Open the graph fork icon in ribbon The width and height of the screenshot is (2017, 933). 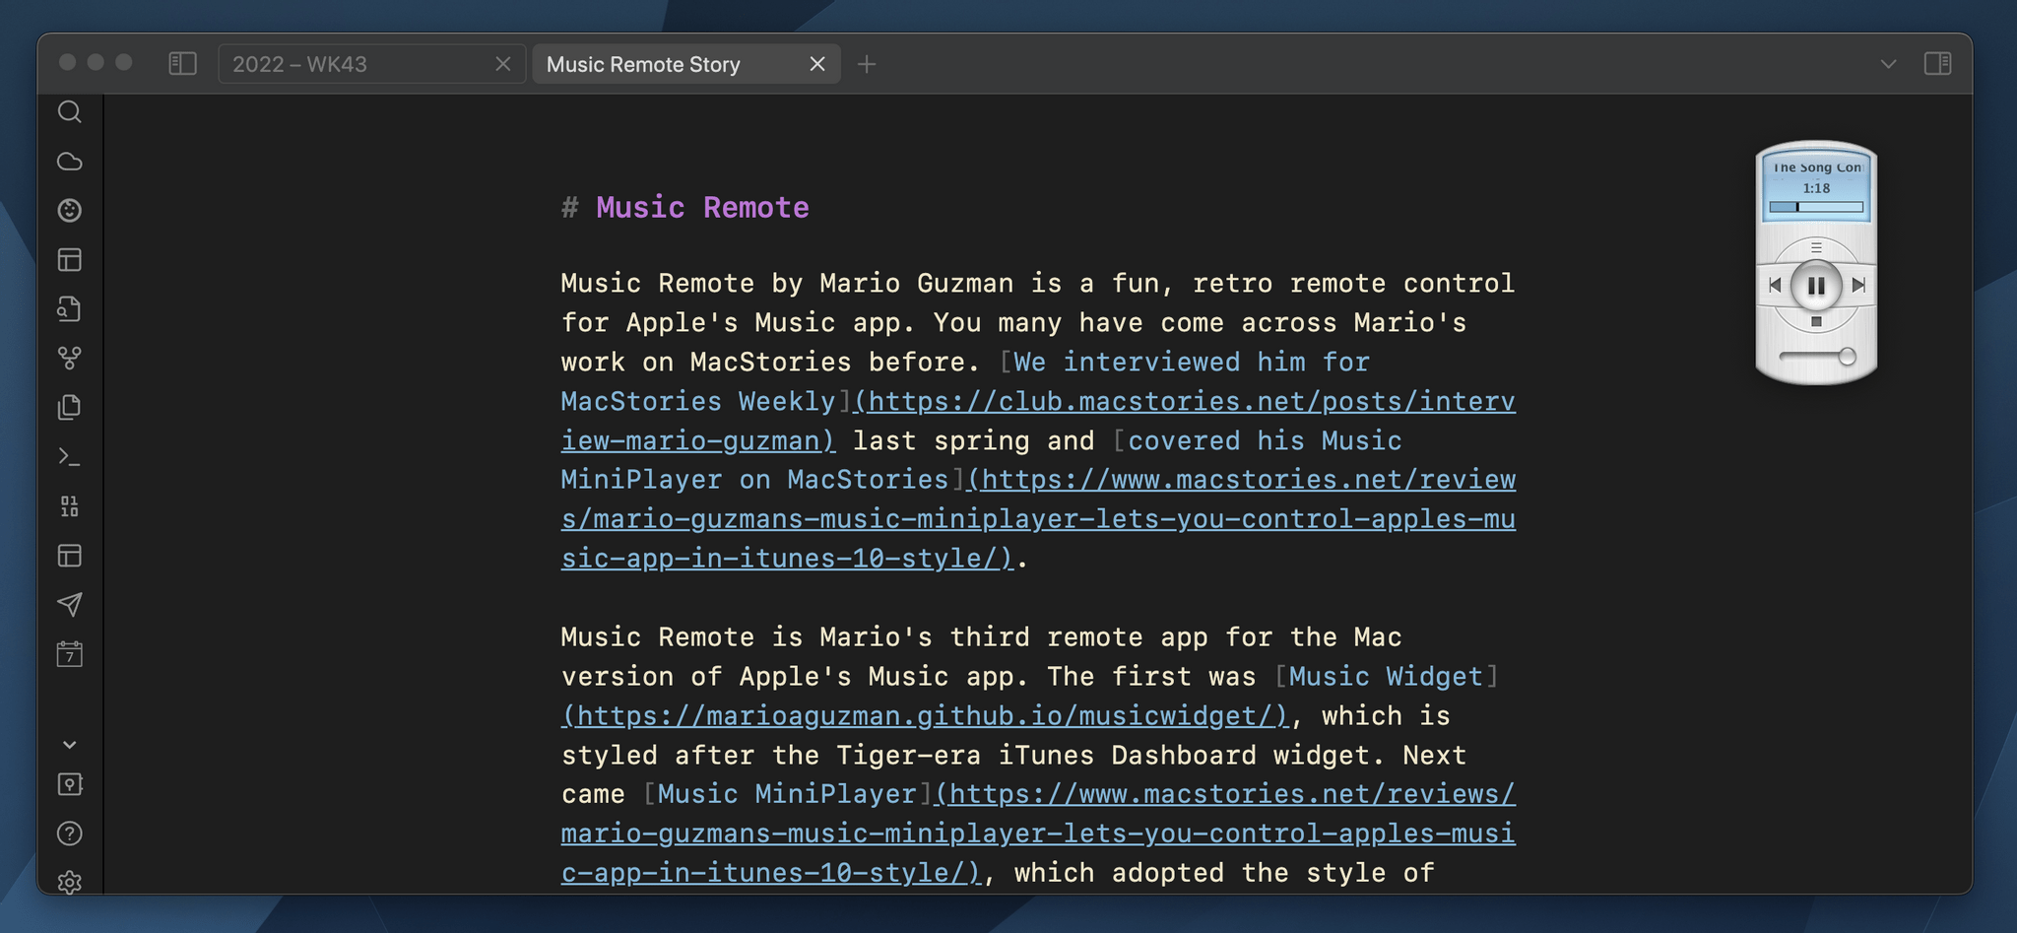click(69, 359)
